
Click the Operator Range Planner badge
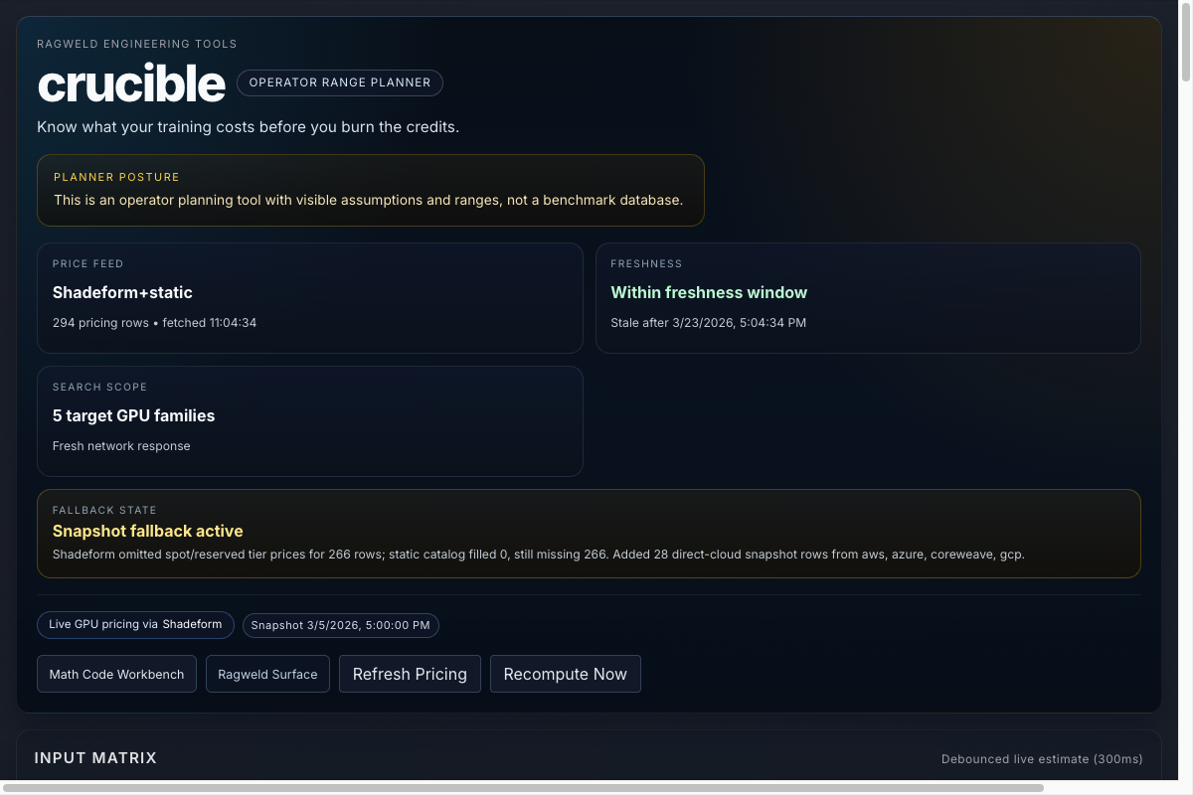coord(340,82)
